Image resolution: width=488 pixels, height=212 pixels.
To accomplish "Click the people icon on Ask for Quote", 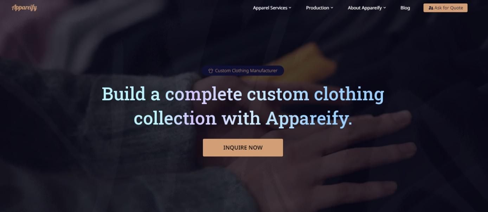I will click(x=431, y=8).
